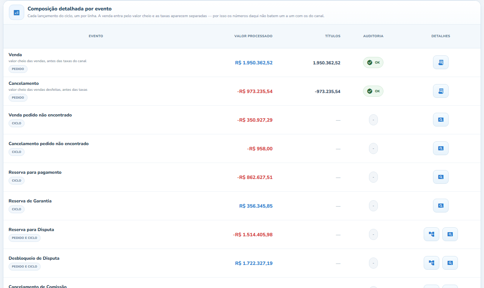Click hierarchy tree icon for Reserva para Disputa
484x288 pixels.
coord(432,234)
